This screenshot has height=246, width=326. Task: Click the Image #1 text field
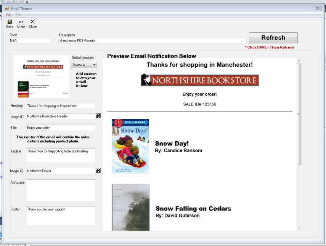pyautogui.click(x=61, y=116)
